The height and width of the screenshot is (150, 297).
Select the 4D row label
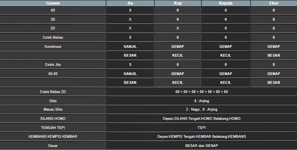53,10
